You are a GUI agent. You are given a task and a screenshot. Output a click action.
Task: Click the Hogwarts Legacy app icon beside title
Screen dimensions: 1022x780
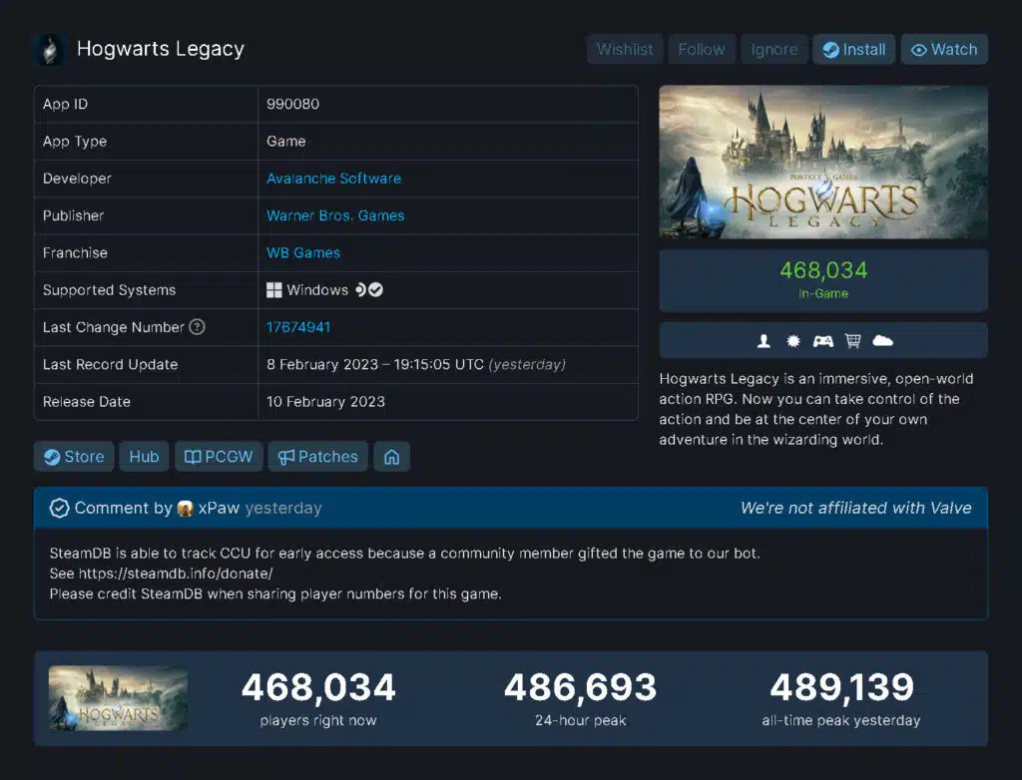(50, 50)
